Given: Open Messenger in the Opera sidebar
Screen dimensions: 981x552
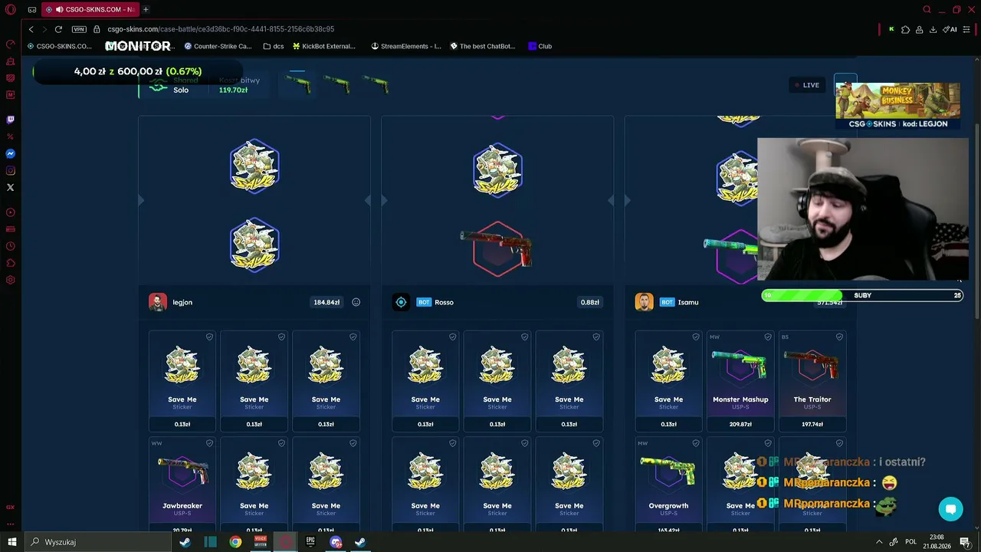Looking at the screenshot, I should 11,154.
